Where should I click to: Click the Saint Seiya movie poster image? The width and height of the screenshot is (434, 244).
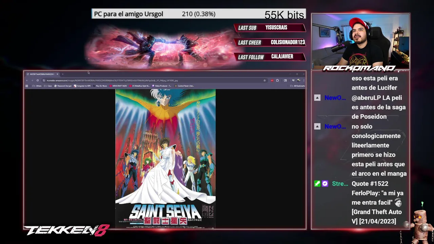click(165, 159)
